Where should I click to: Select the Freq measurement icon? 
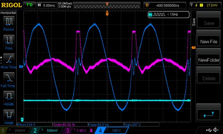[x=9, y=40]
